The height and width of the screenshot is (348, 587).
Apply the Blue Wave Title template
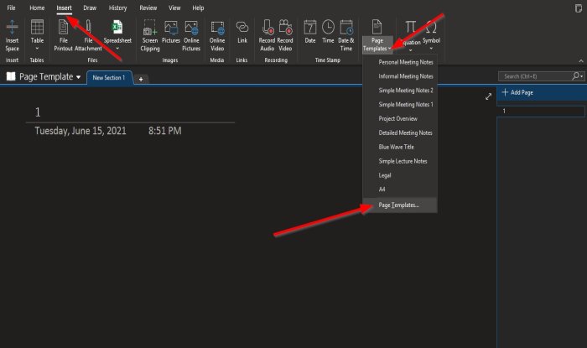396,147
